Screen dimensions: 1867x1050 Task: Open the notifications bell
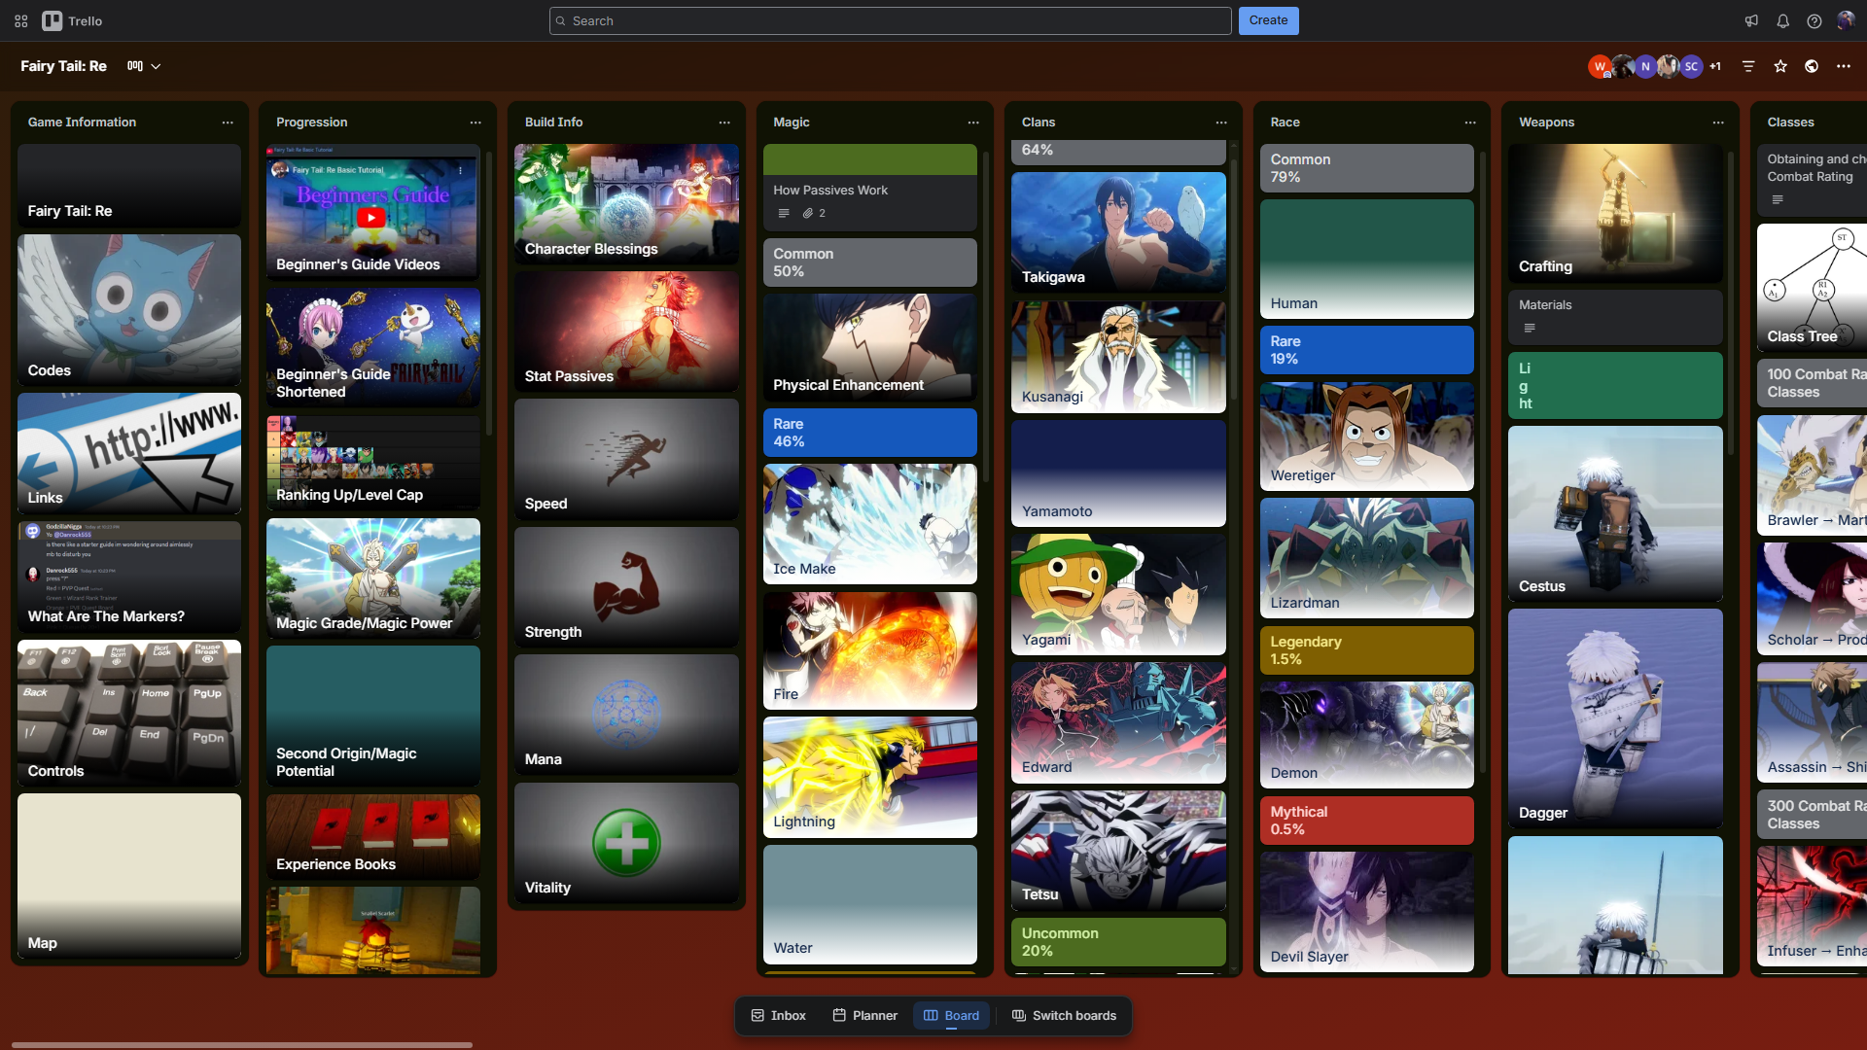pyautogui.click(x=1782, y=20)
